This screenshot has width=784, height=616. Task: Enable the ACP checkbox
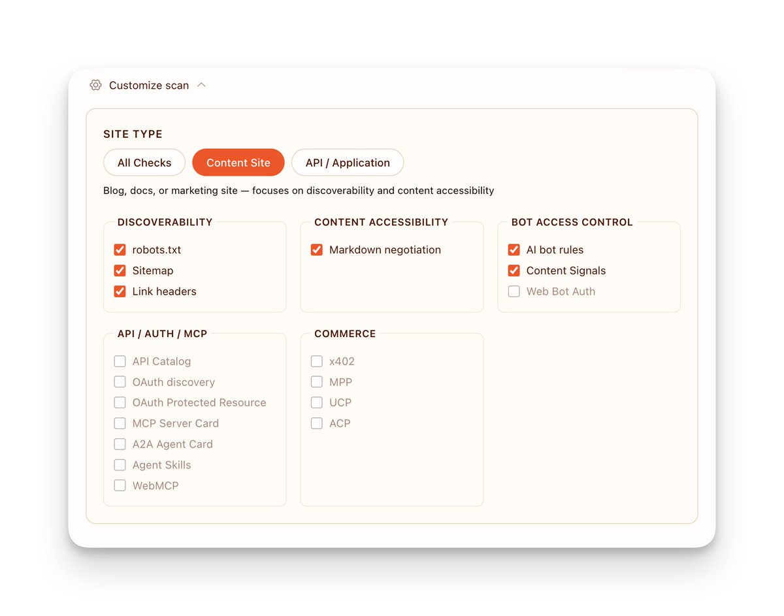pyautogui.click(x=317, y=423)
